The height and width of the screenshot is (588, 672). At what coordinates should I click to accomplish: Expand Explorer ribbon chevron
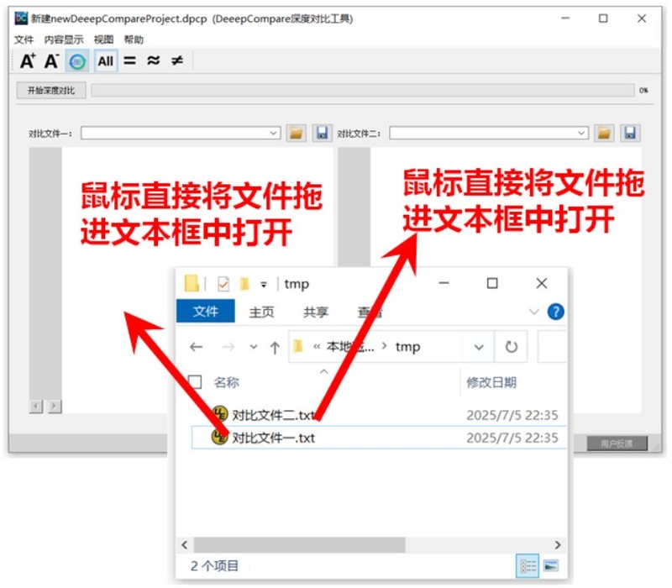tap(534, 312)
